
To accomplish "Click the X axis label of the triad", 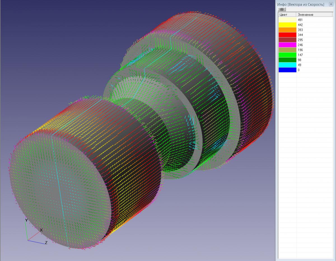I will 41,230.
